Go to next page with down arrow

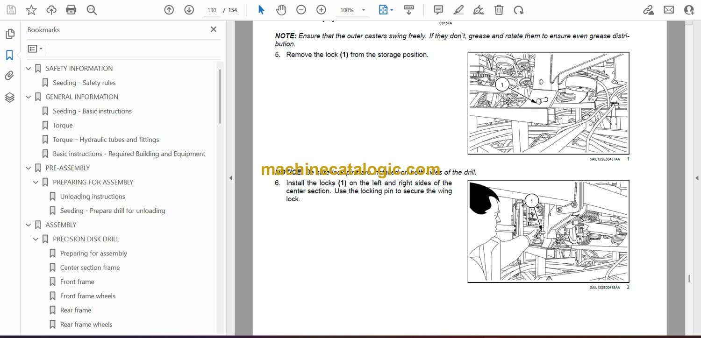pos(189,10)
